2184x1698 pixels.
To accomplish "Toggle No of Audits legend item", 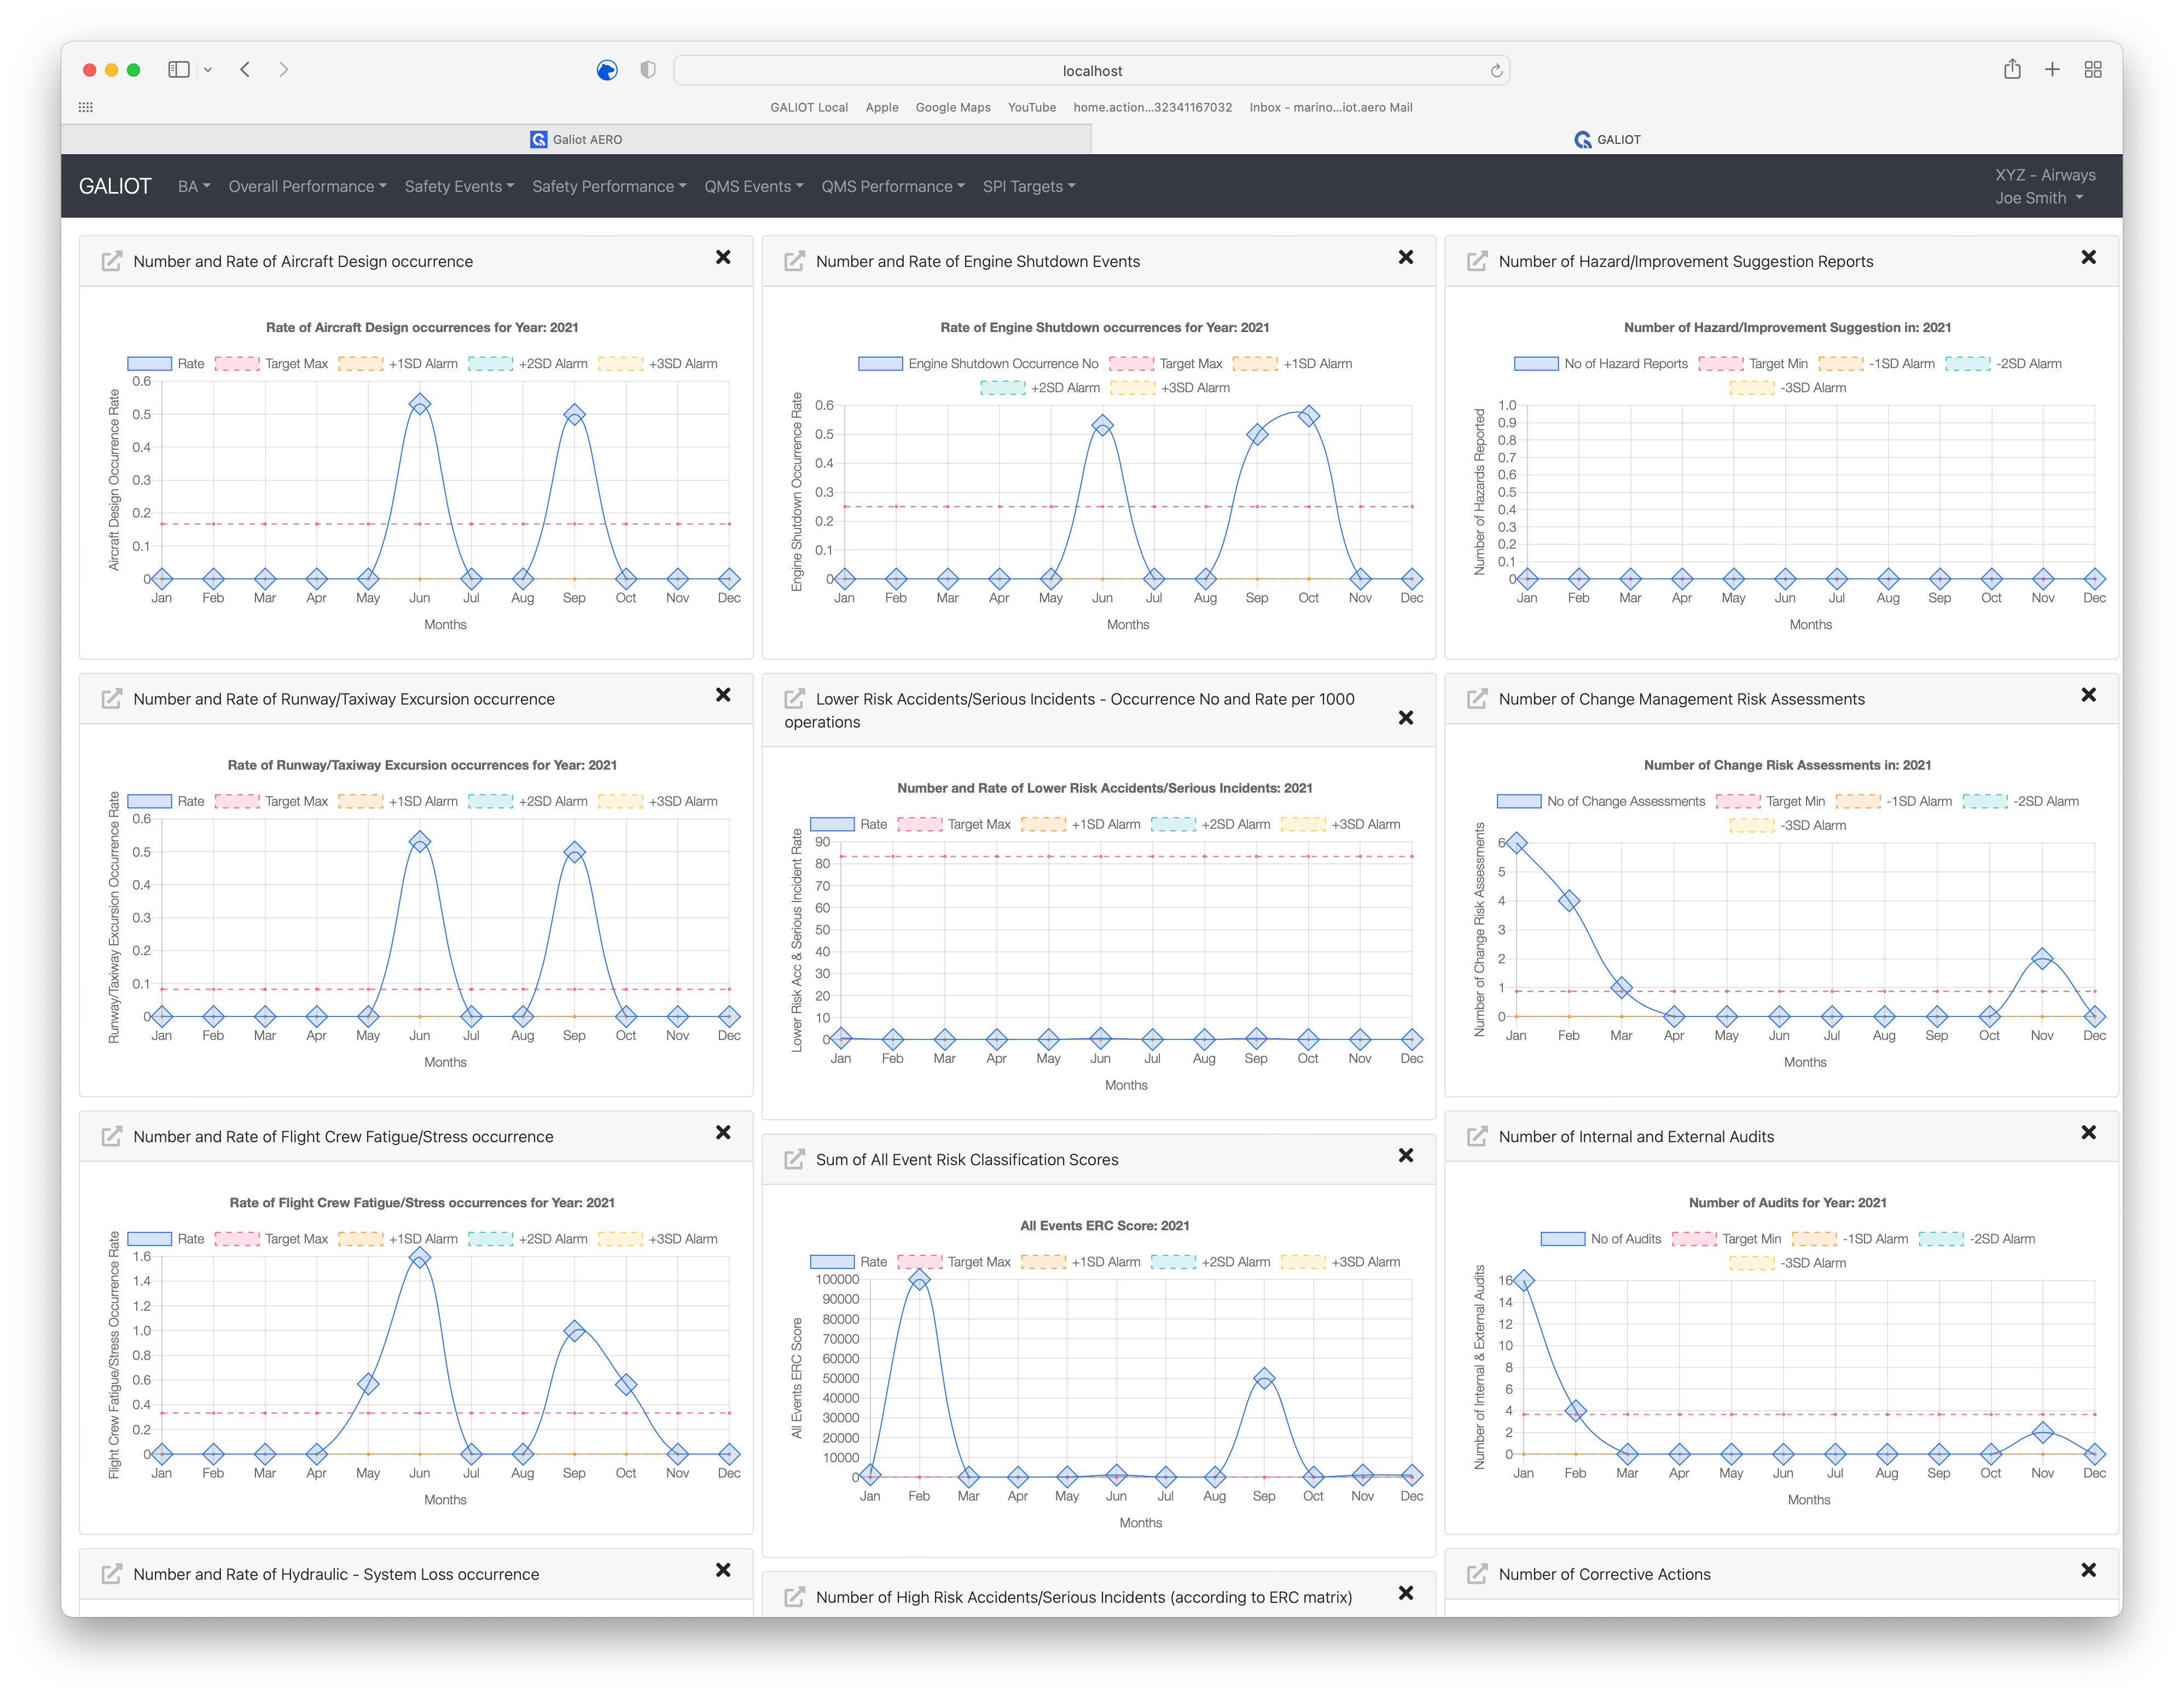I will [1601, 1240].
